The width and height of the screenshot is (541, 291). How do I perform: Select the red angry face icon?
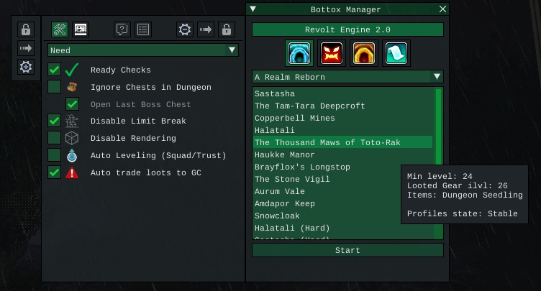coord(332,53)
